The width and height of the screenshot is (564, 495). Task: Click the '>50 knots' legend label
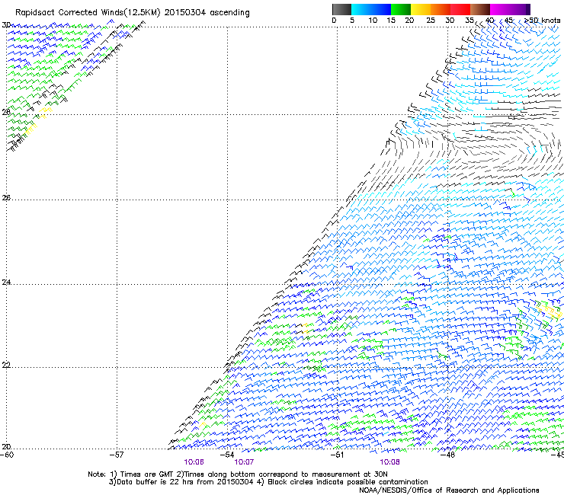click(542, 21)
